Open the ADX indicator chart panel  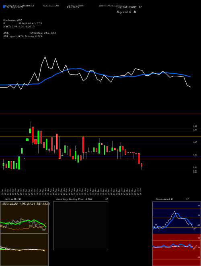tap(24, 217)
